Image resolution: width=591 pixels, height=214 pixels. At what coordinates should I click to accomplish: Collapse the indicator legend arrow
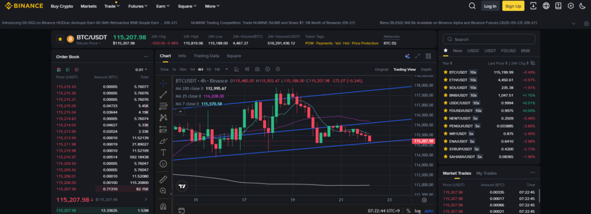181,111
